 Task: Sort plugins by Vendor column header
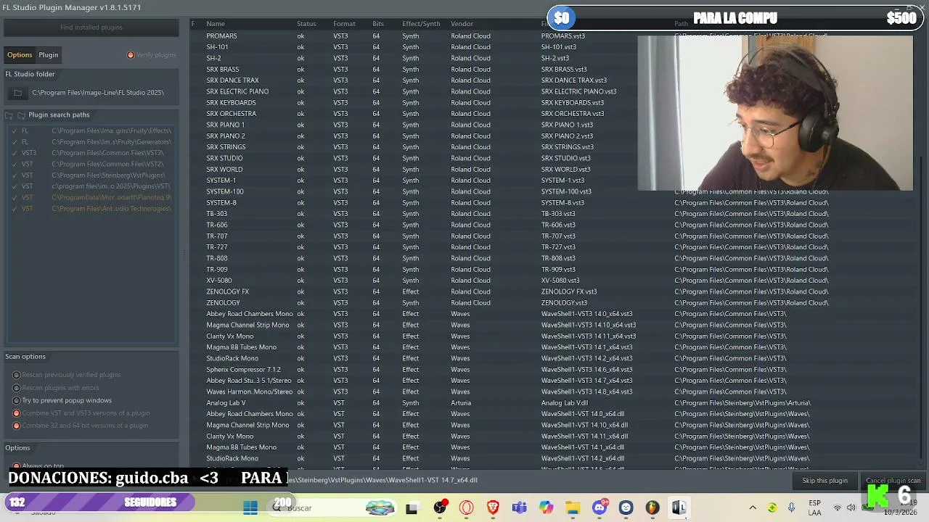tap(462, 24)
